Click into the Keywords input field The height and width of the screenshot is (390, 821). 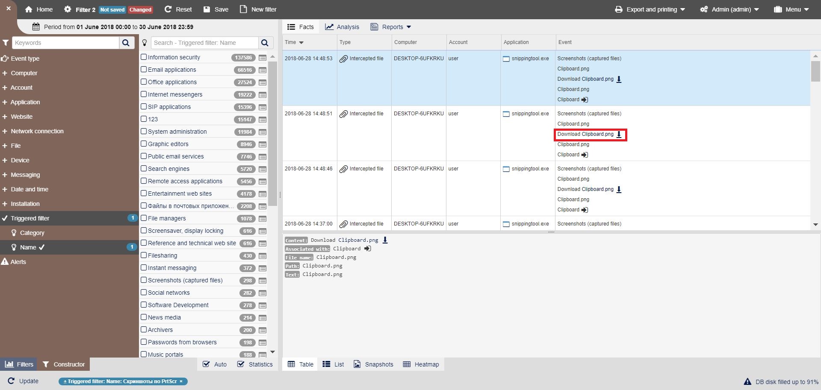(x=66, y=43)
